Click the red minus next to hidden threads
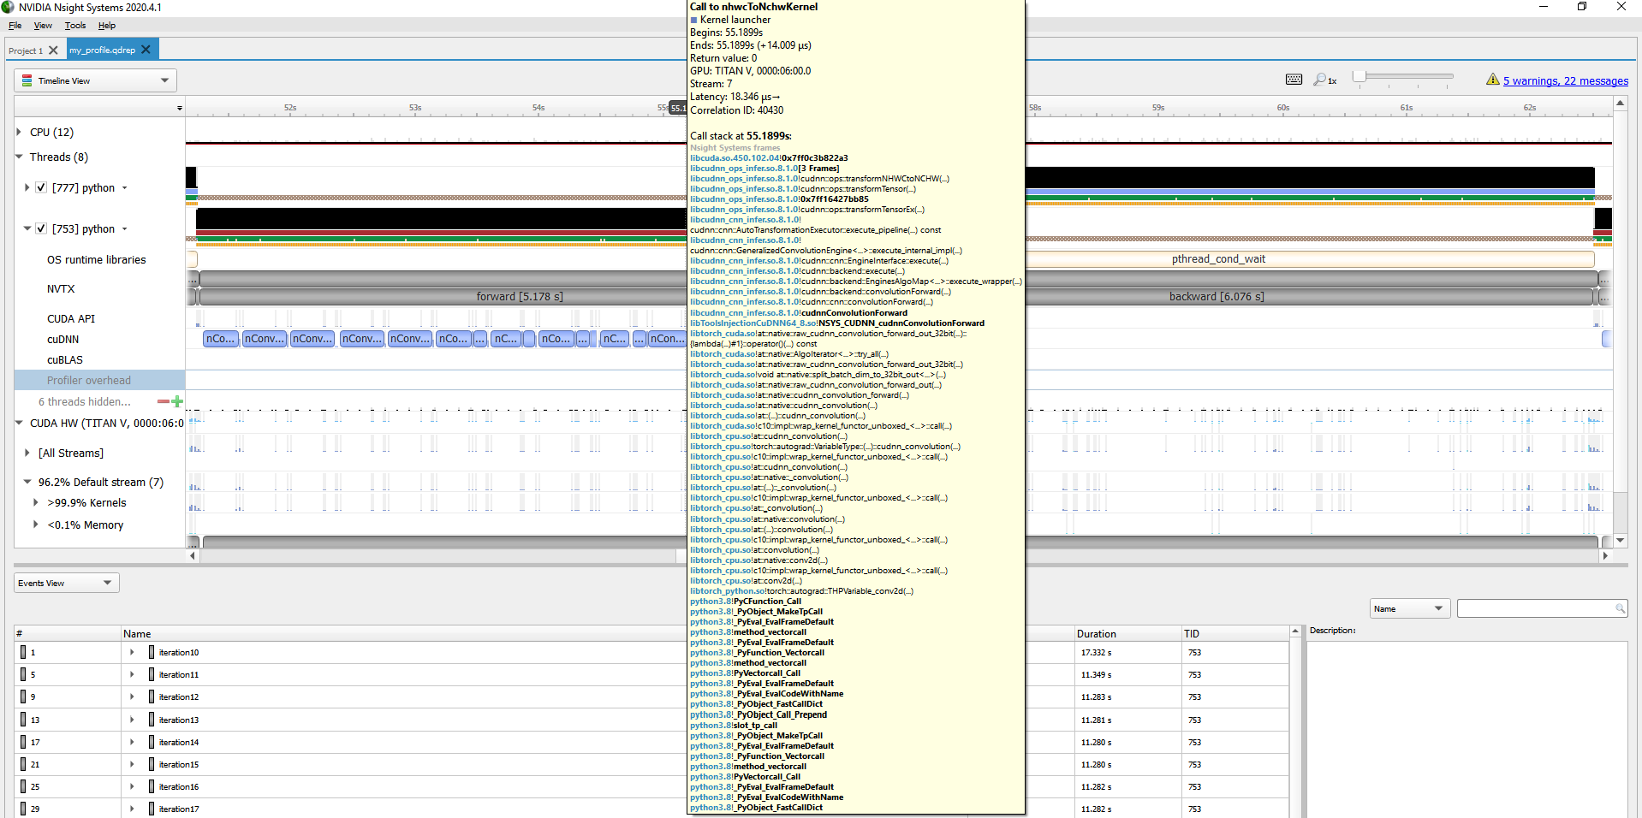Viewport: 1642px width, 818px height. pos(163,401)
